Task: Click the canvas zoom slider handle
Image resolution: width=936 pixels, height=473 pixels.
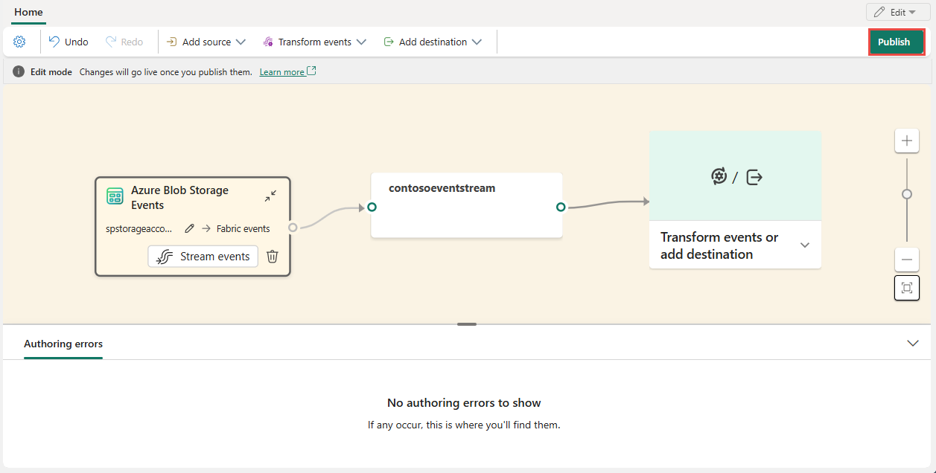Action: pyautogui.click(x=906, y=194)
